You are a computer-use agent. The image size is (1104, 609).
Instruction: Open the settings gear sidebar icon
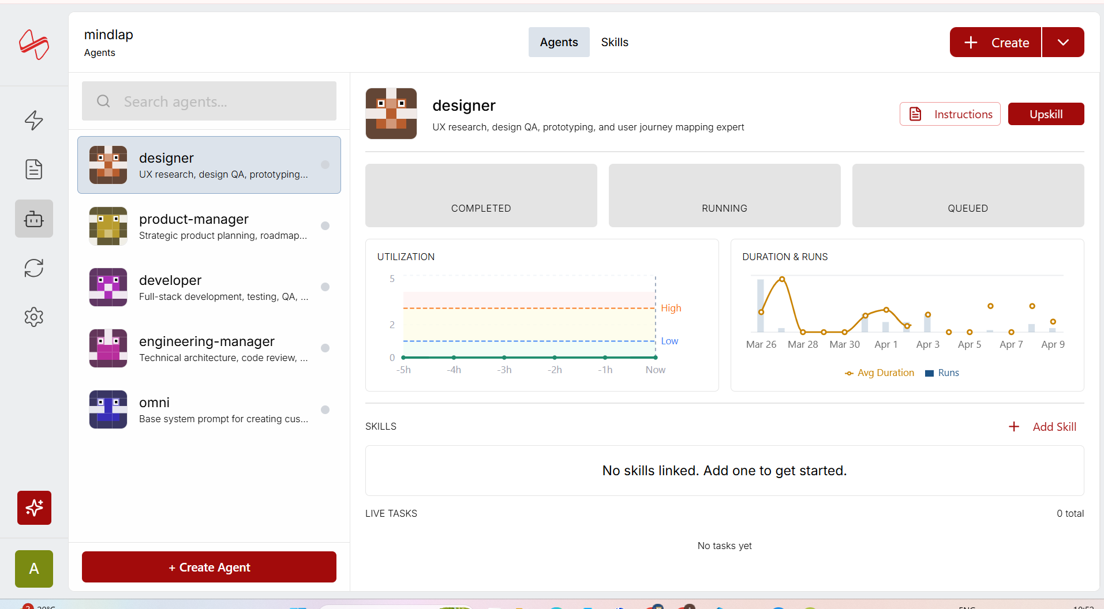34,317
